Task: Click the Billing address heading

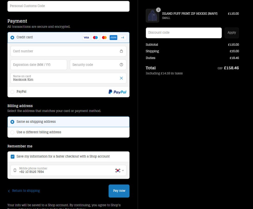Action: [20, 106]
